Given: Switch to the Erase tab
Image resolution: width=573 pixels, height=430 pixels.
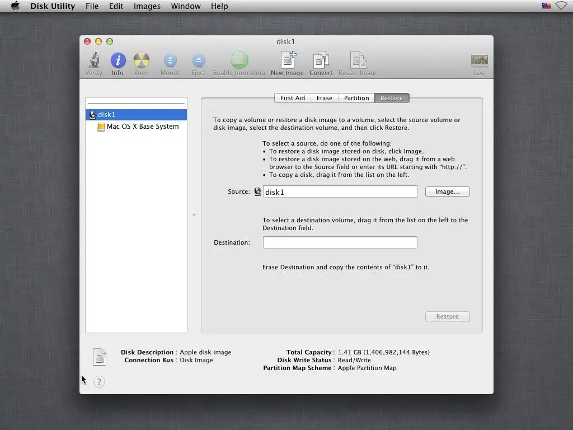Looking at the screenshot, I should [x=324, y=98].
